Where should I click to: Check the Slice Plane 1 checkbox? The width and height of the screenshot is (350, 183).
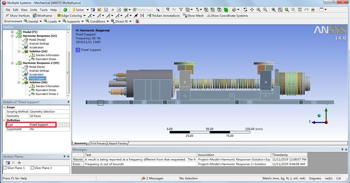click(5, 168)
